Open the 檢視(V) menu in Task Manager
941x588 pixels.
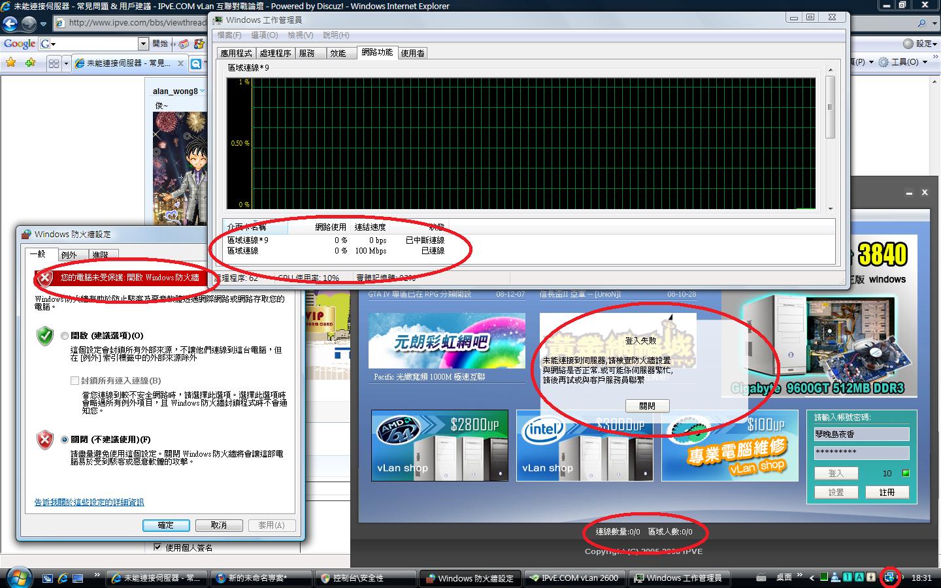[301, 35]
